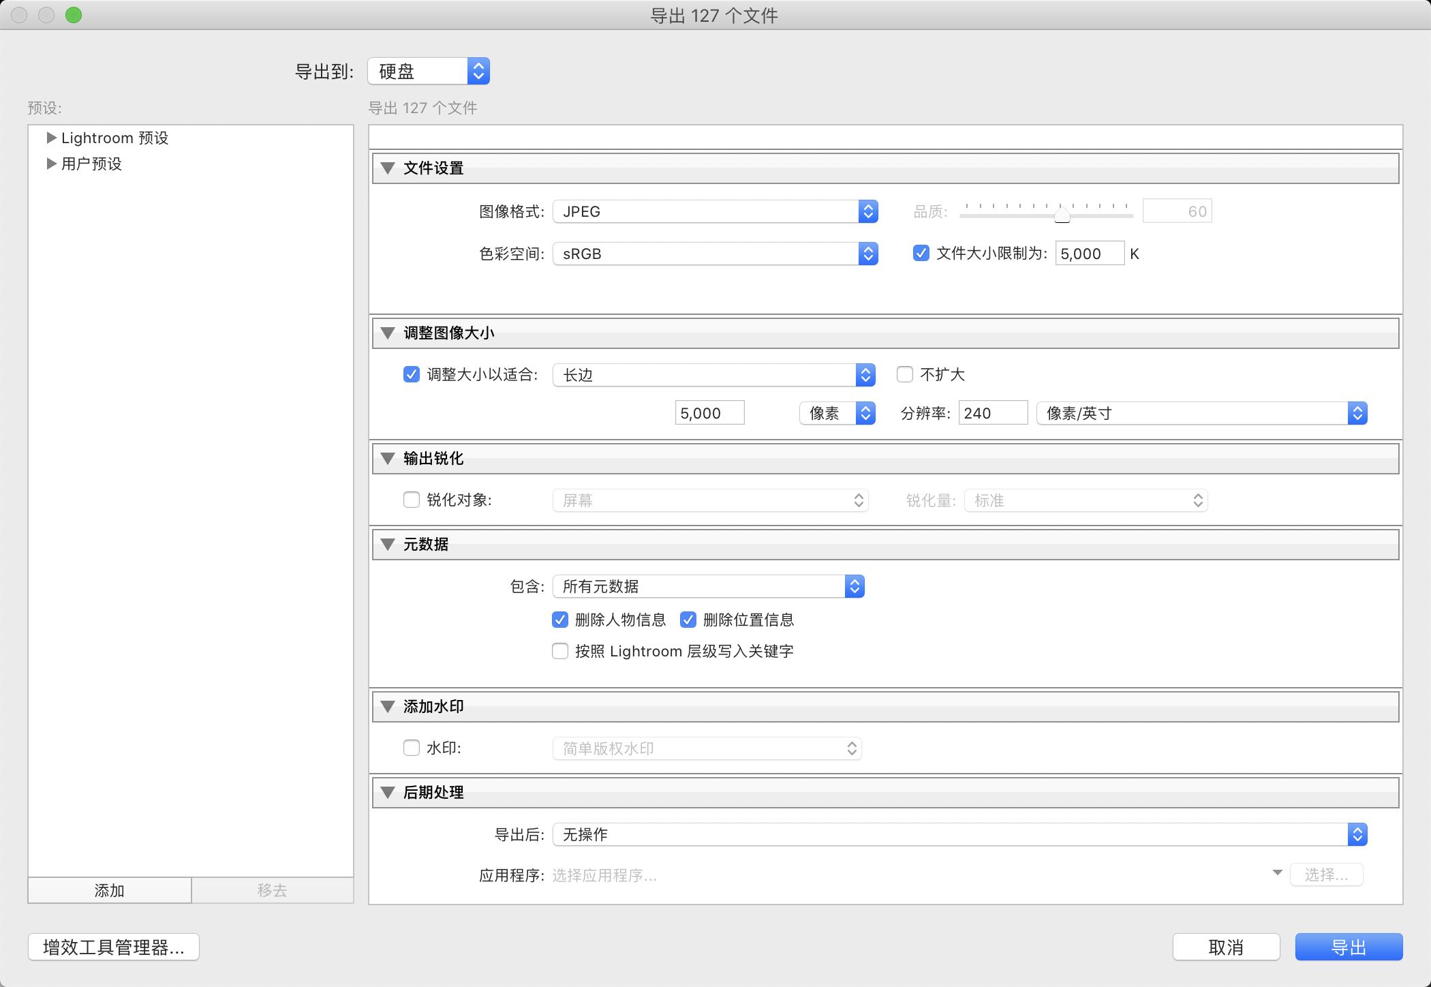Click the 品质 quality slider

(x=1062, y=215)
